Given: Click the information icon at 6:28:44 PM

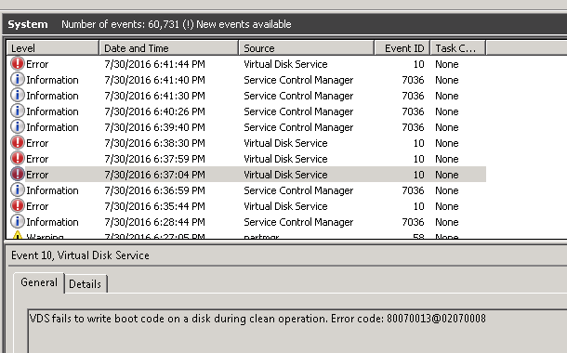Looking at the screenshot, I should pos(18,221).
